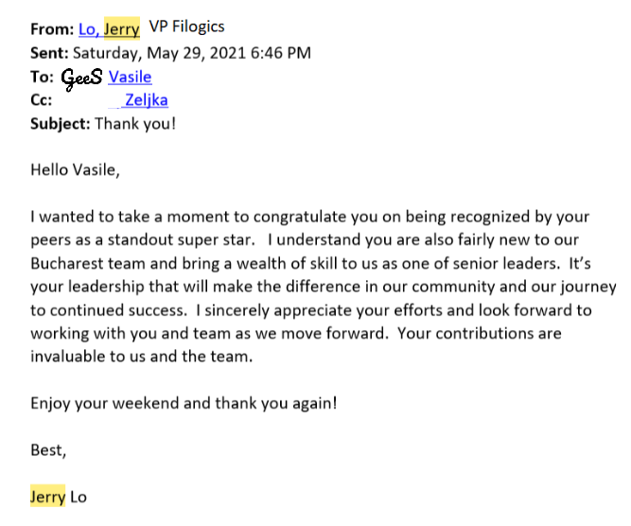Click the "VP Filogics" title text
This screenshot has width=631, height=526.
click(186, 26)
